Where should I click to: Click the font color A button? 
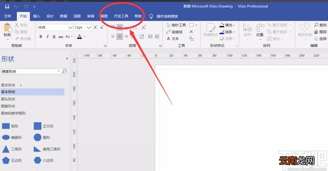coord(80,37)
